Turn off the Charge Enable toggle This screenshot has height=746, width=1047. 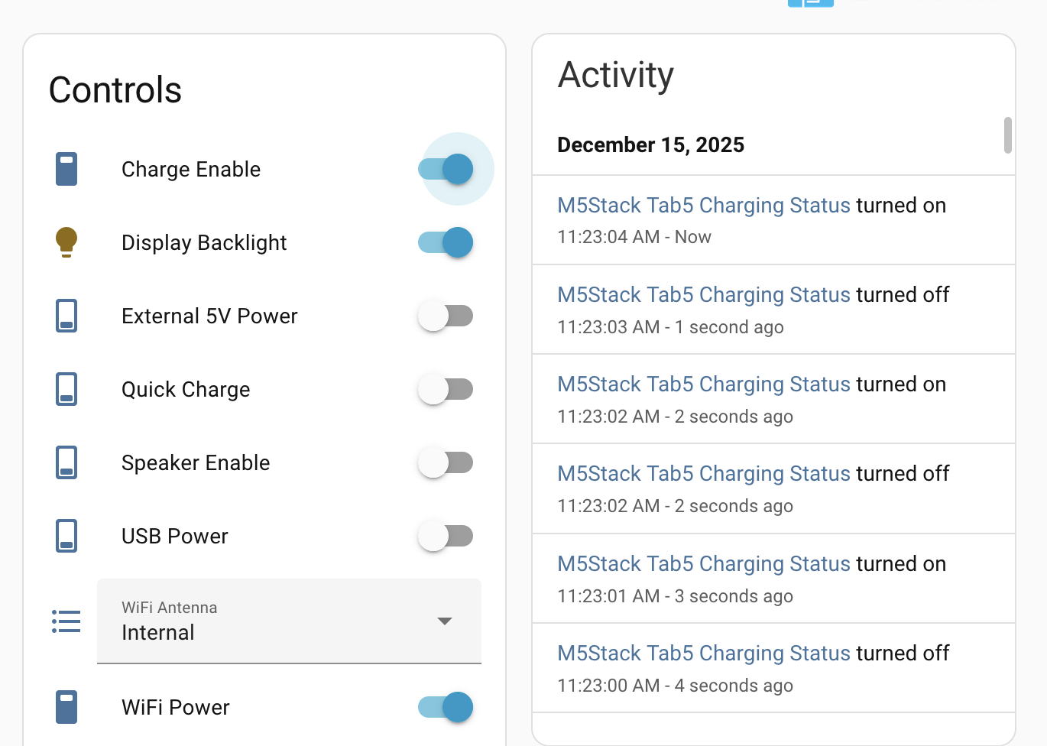coord(446,169)
